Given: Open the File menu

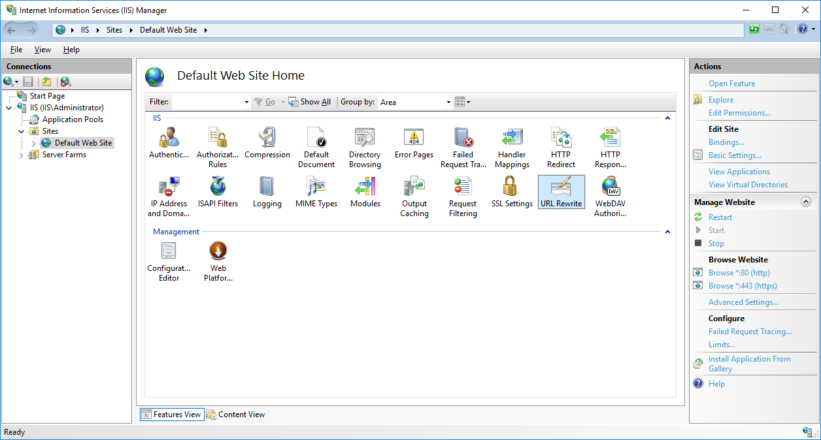Looking at the screenshot, I should (16, 50).
